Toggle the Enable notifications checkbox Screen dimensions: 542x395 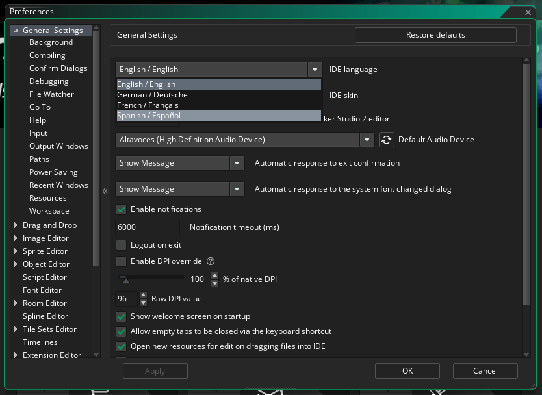(121, 209)
